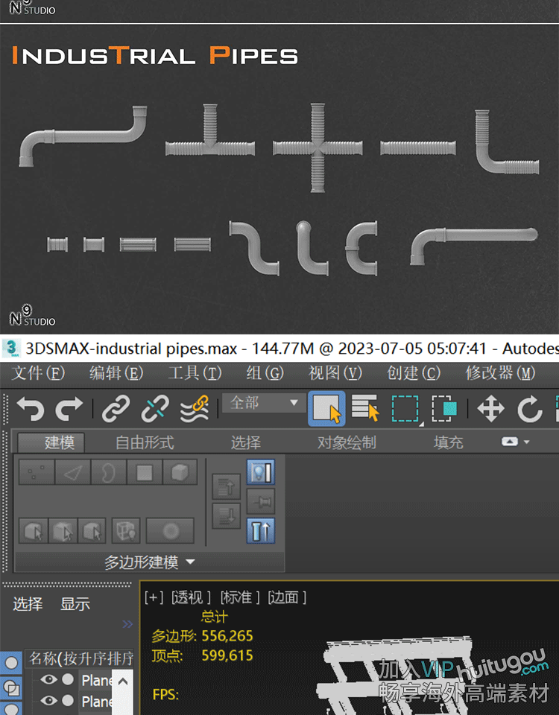Viewport: 559px width, 715px height.
Task: Toggle the Show End Result ribbon button
Action: [x=261, y=530]
